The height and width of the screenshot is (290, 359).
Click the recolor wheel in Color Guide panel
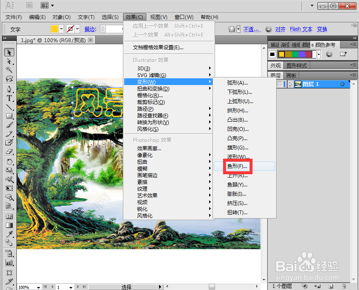(x=329, y=54)
